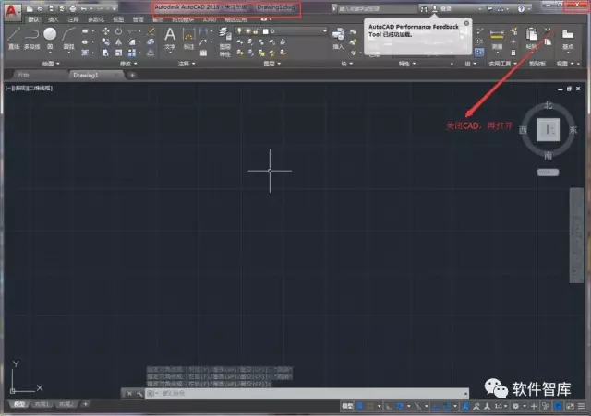This screenshot has width=591, height=416.
Task: Open the annotation scale 1:1 dropdown
Action: click(x=501, y=406)
